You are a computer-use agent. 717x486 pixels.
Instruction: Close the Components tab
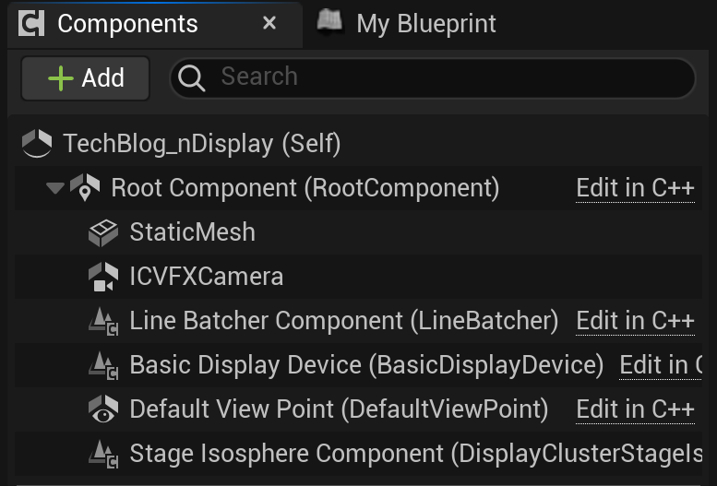(269, 23)
